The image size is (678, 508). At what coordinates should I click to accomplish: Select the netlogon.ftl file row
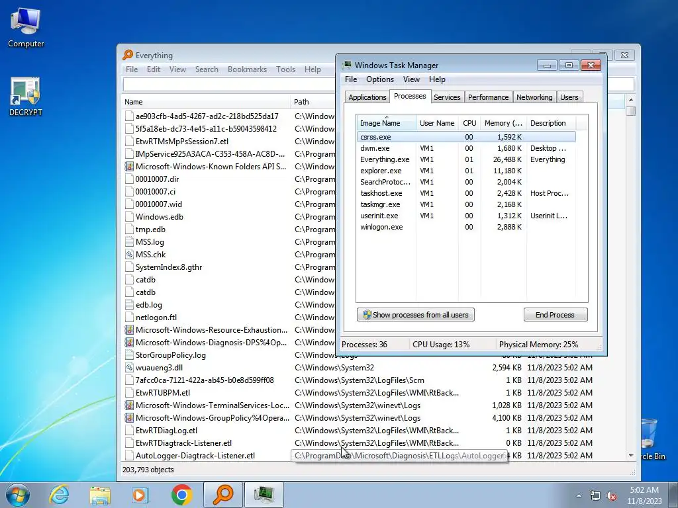229,317
